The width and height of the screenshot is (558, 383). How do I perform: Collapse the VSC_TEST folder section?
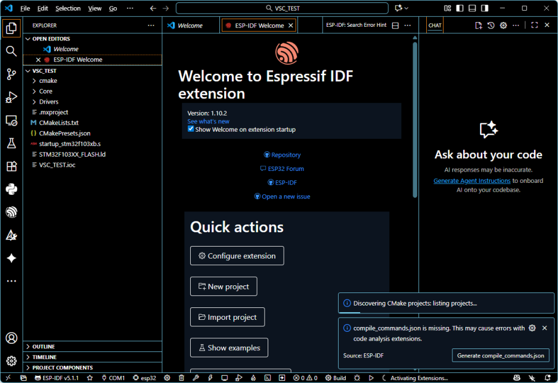[x=28, y=71]
